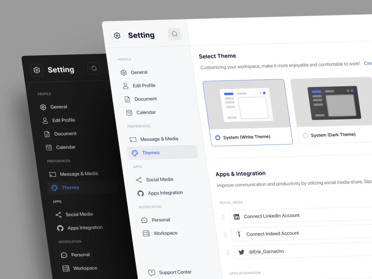Click the search icon in the light Setting panel
Viewport: 372px width, 279px height.
coord(174,34)
